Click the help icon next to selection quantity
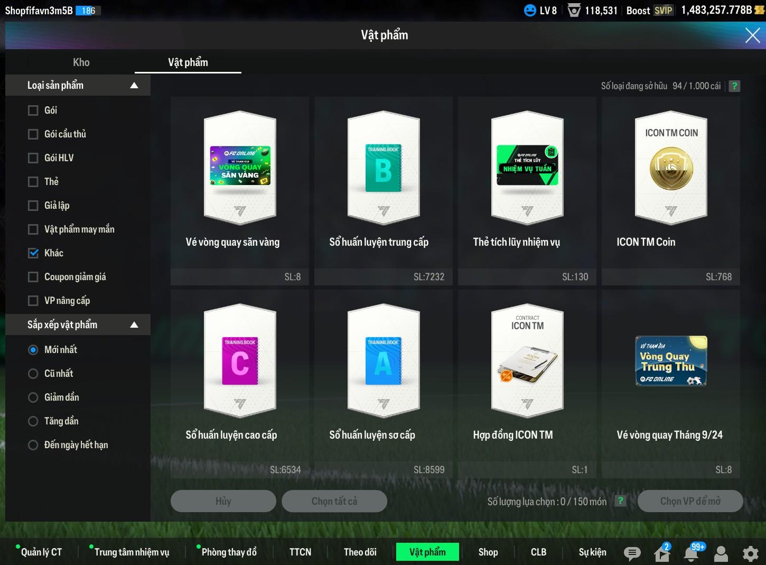 620,501
